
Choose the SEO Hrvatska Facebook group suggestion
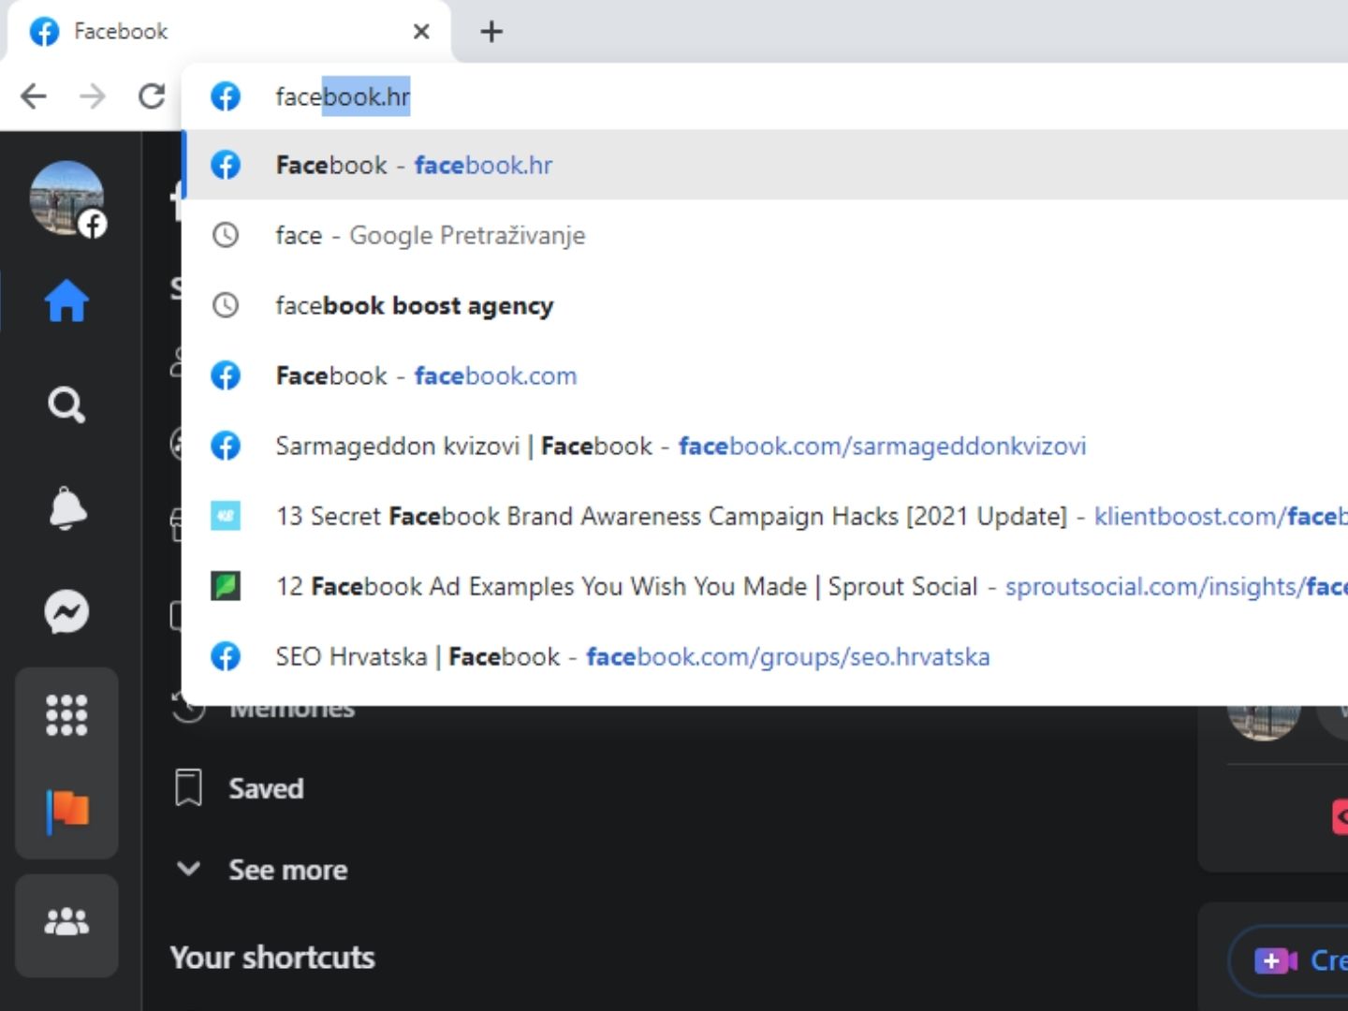point(764,656)
